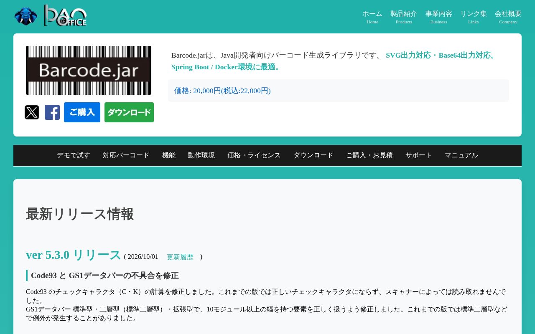Image resolution: width=535 pixels, height=334 pixels.
Task: Select 機能 tab in the dark nav
Action: [x=169, y=155]
